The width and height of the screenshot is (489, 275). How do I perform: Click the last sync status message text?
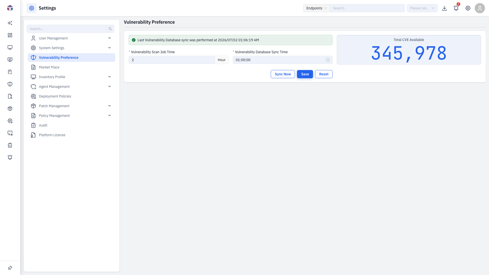click(198, 40)
